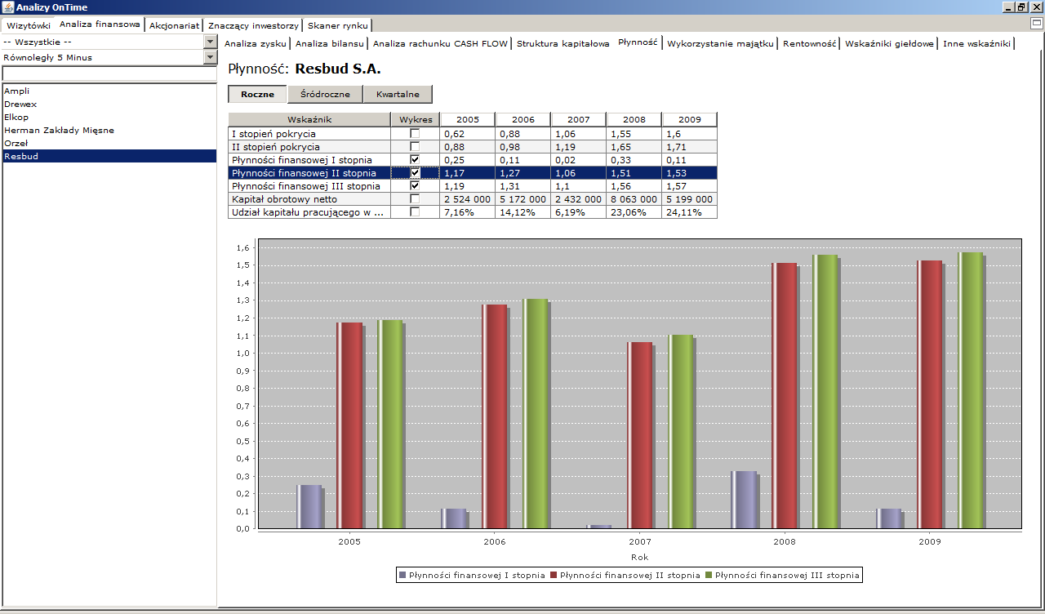
Task: Toggle chart checkbox for I stopień pokrycia
Action: (415, 134)
